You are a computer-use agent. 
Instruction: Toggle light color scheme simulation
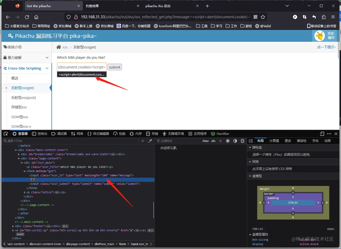pos(228,141)
